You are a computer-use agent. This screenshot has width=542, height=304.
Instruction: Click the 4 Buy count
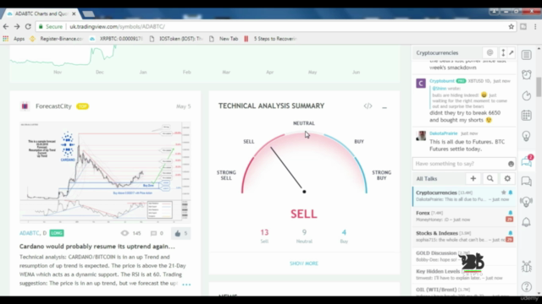[x=344, y=232]
